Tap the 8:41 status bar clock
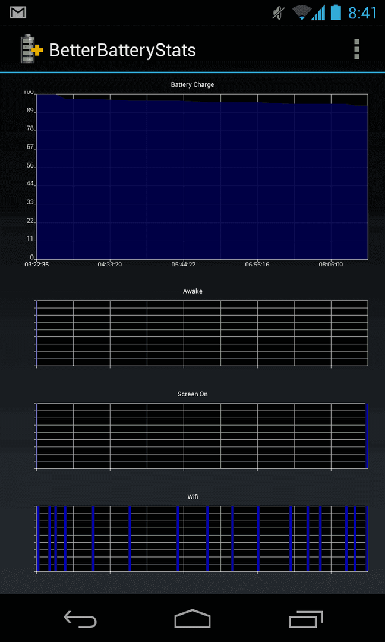 click(362, 12)
